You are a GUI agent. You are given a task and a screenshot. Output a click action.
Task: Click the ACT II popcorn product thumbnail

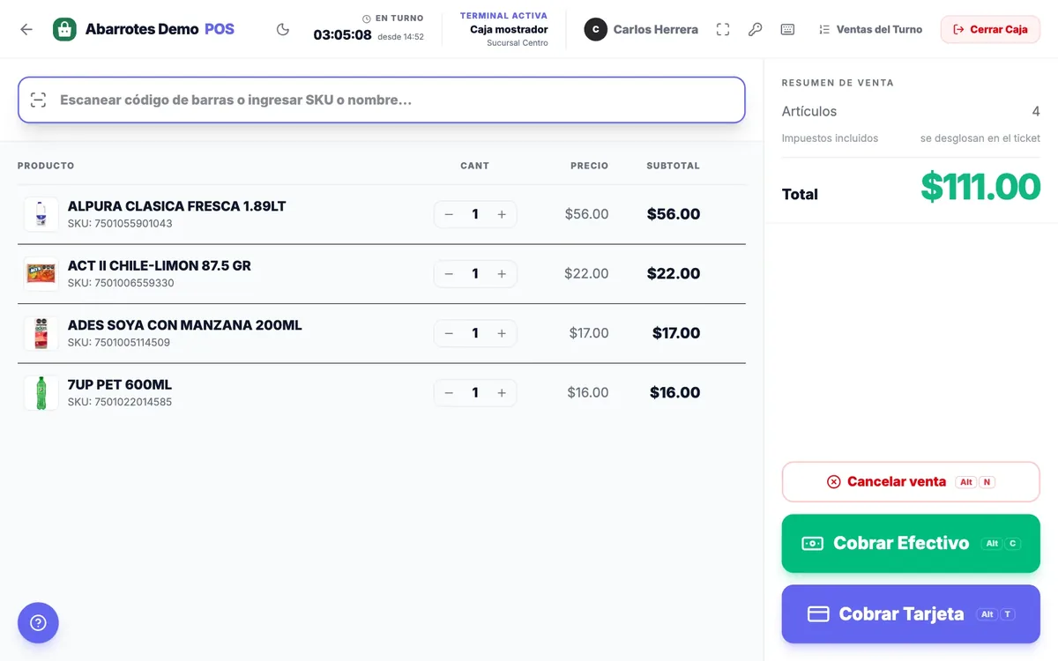pyautogui.click(x=41, y=274)
